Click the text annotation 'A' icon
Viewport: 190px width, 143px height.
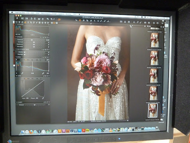134,22
